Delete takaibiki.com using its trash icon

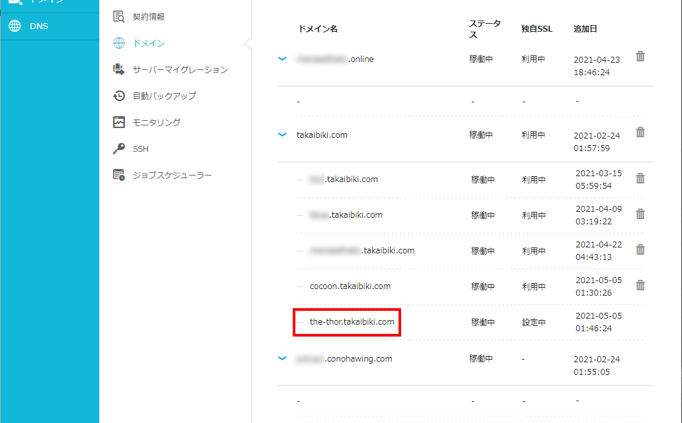[640, 132]
